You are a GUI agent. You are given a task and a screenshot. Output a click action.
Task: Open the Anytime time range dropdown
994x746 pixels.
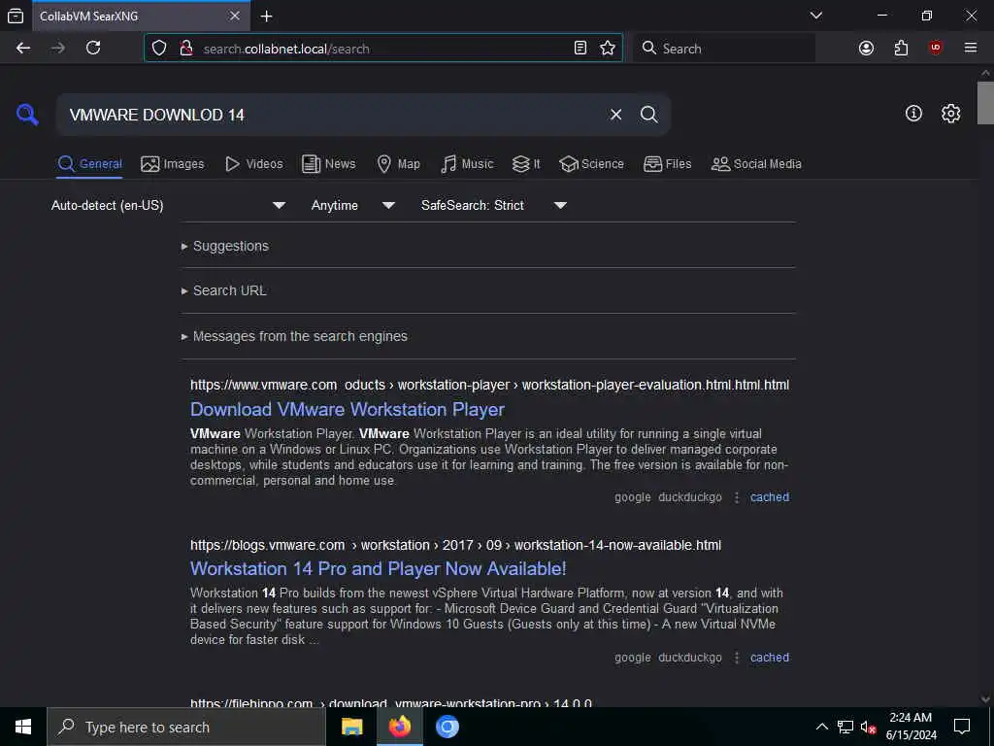pos(352,206)
